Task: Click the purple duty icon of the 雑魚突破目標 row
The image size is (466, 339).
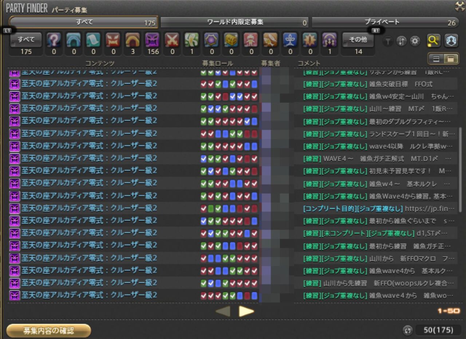Action: pyautogui.click(x=14, y=84)
